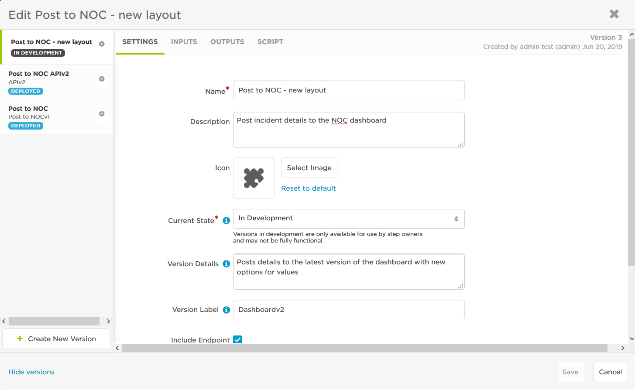Open gear menu for Post to NOC - new layout
Image resolution: width=635 pixels, height=390 pixels.
tap(102, 44)
